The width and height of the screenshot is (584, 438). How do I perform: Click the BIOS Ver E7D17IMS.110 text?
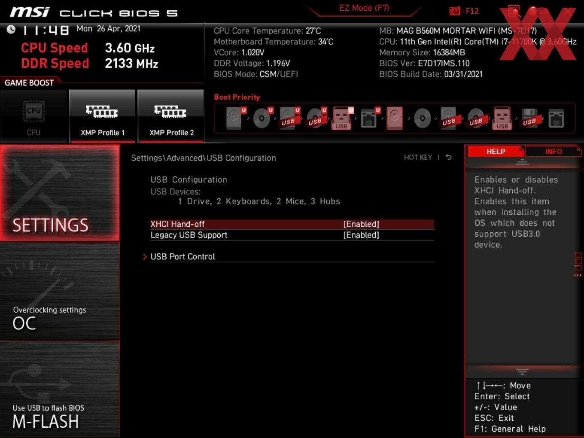[424, 63]
